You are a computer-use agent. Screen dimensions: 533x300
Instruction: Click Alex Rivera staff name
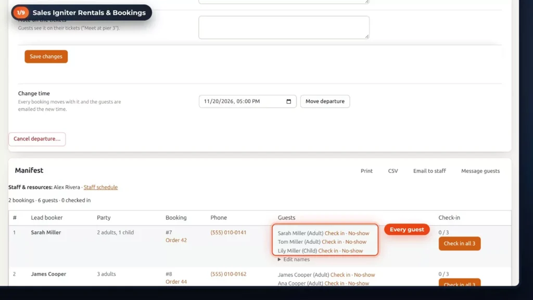click(x=67, y=187)
